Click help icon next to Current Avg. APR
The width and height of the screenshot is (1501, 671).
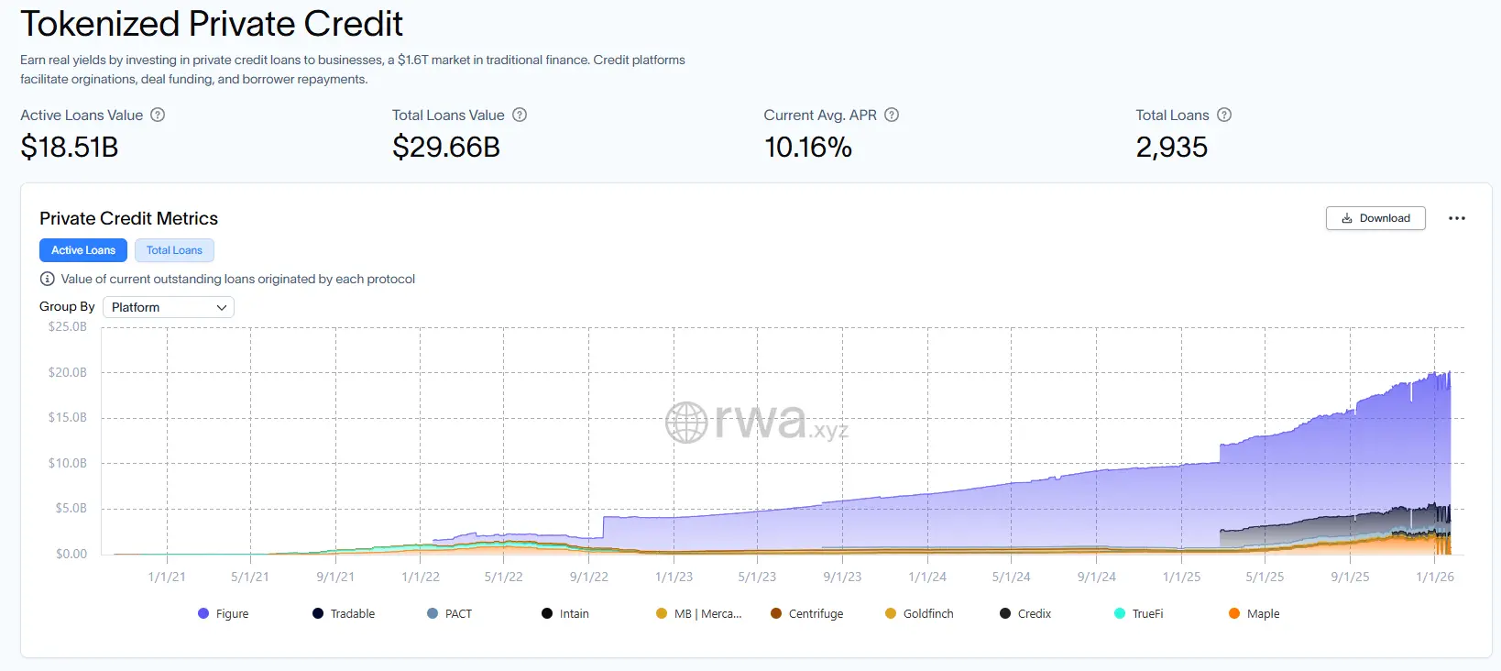(892, 115)
